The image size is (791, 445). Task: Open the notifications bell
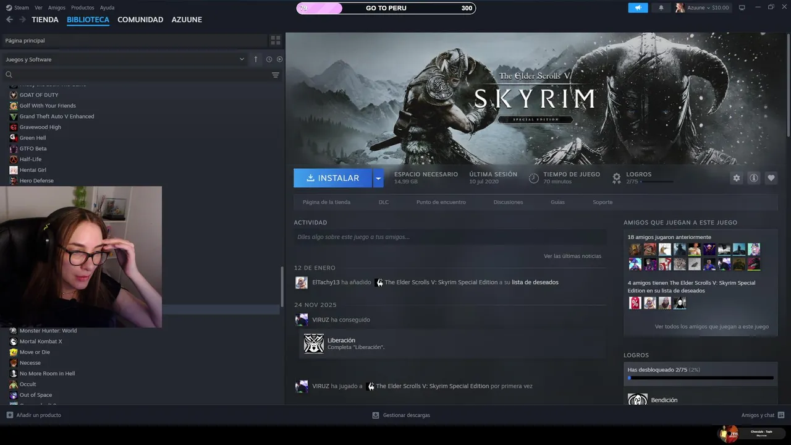661,7
